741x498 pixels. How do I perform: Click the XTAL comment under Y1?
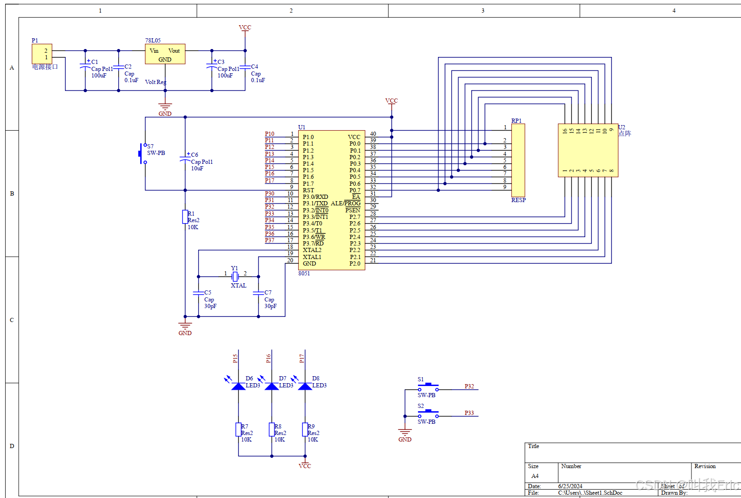238,286
